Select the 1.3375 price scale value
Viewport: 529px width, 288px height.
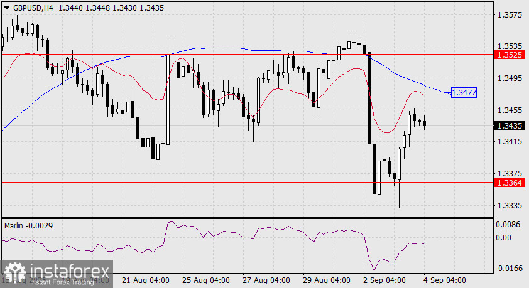(x=510, y=173)
